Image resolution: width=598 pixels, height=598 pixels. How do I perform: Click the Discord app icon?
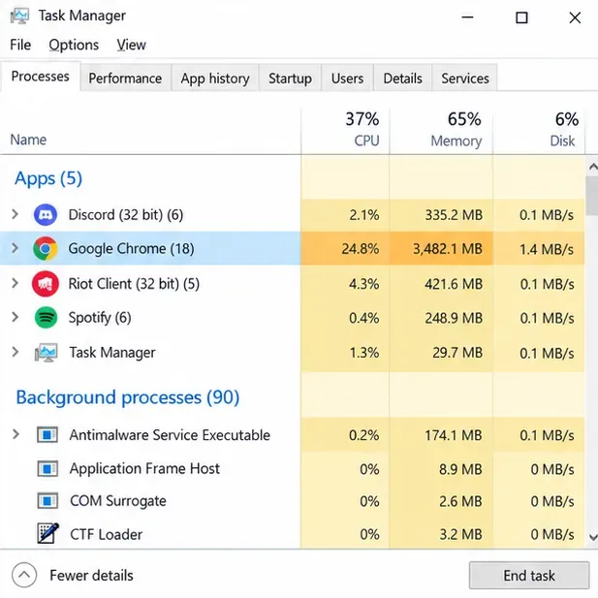46,215
